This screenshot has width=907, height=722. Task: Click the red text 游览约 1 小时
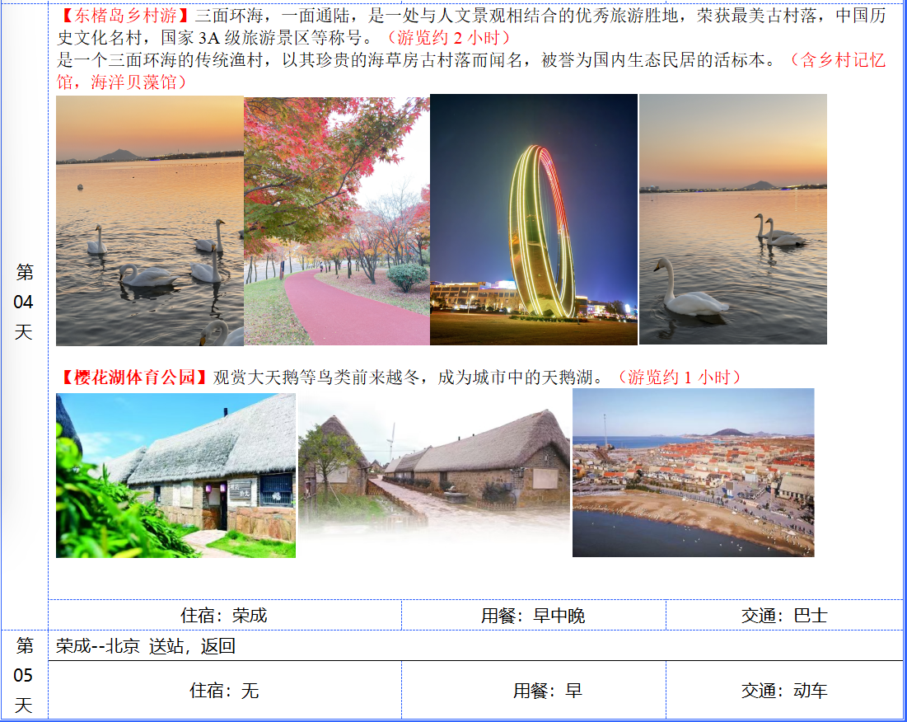pos(679,377)
